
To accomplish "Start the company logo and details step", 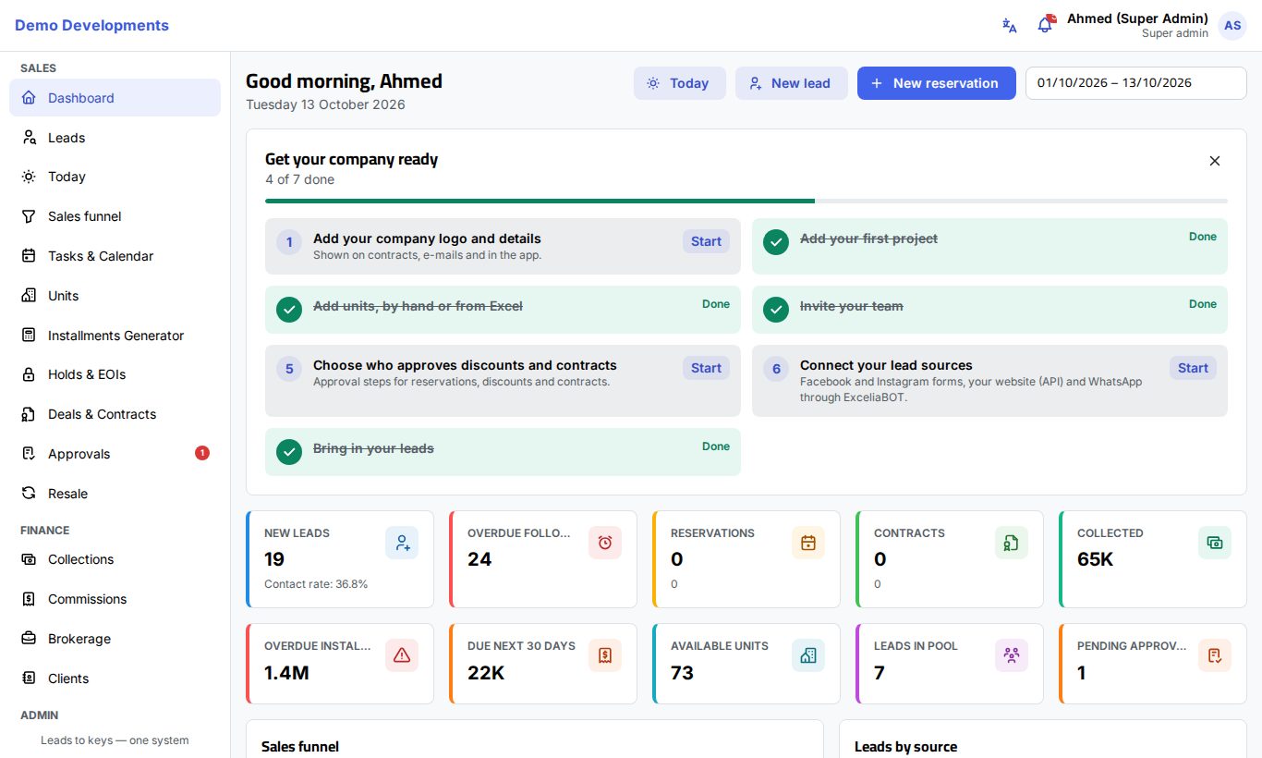I will pyautogui.click(x=706, y=241).
